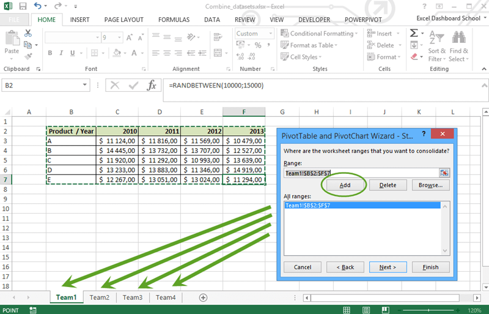
Task: Click Decrease Indent icon
Action: click(x=191, y=53)
